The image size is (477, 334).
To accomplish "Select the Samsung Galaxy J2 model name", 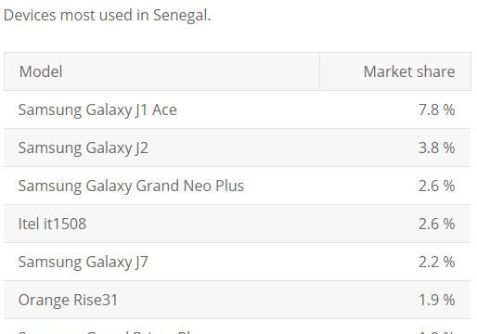I will click(84, 148).
